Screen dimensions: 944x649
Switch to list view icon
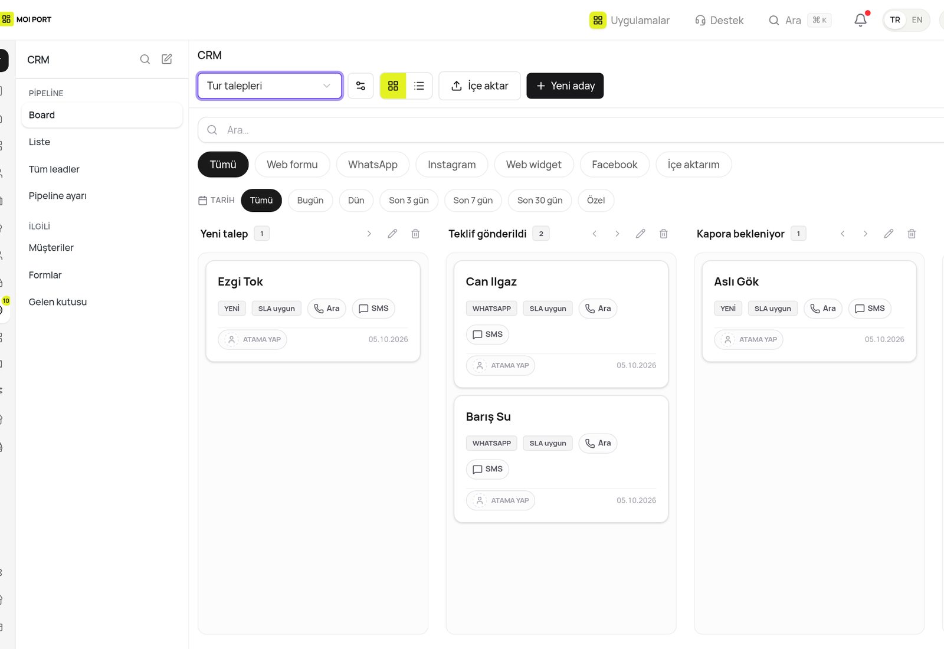tap(419, 86)
